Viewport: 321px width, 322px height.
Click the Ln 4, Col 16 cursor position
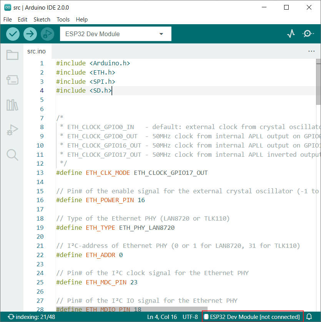pos(162,317)
